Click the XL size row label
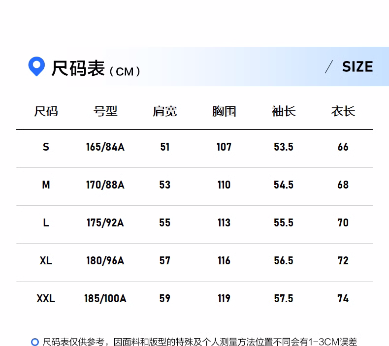Screen dimensions: 389x346 click(x=46, y=260)
